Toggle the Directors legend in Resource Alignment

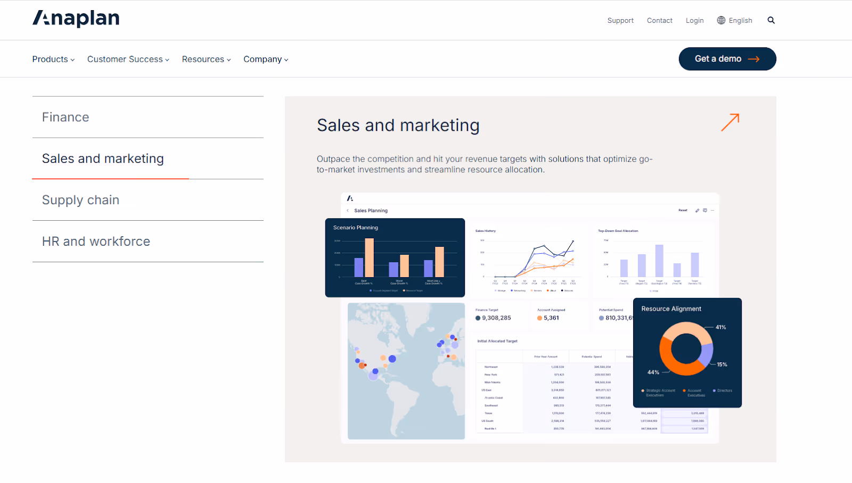[x=723, y=390]
